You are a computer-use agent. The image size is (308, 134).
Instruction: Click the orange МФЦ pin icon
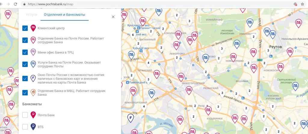point(33,92)
